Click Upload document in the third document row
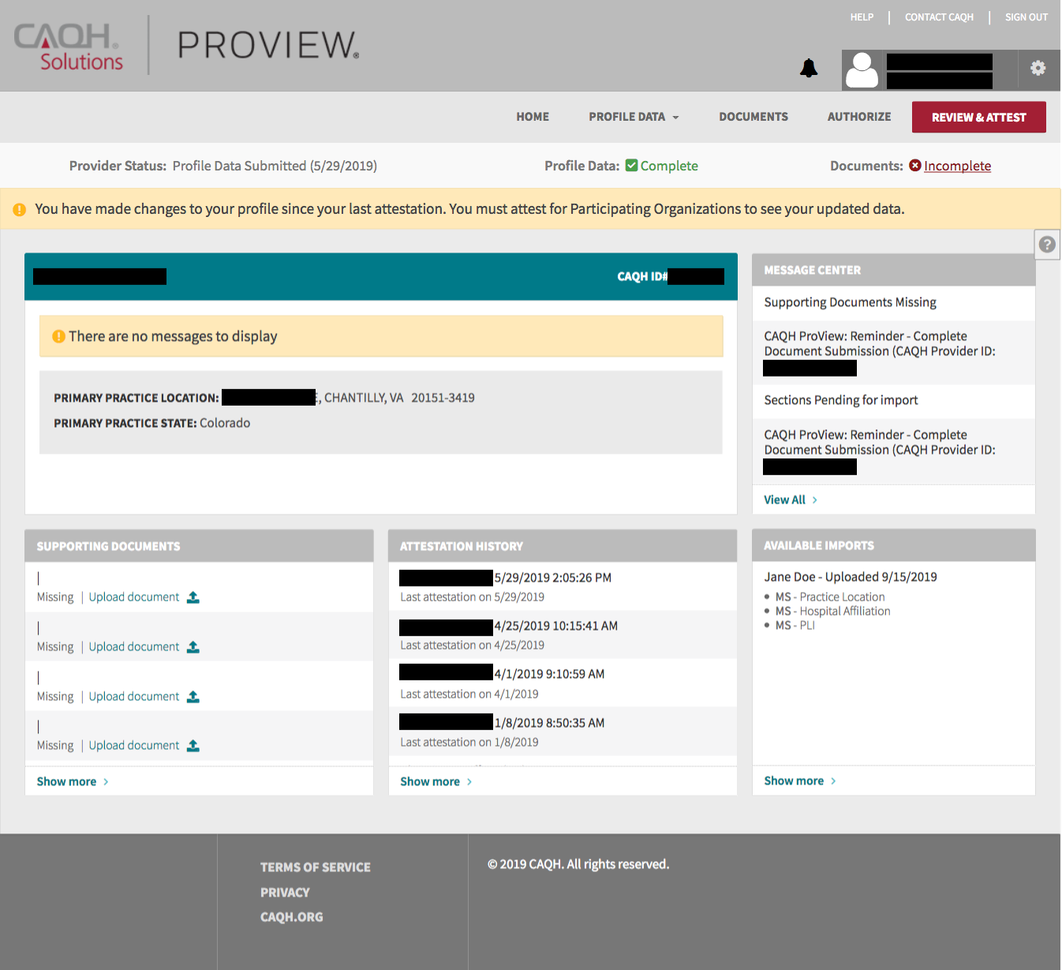1062x970 pixels. 134,697
